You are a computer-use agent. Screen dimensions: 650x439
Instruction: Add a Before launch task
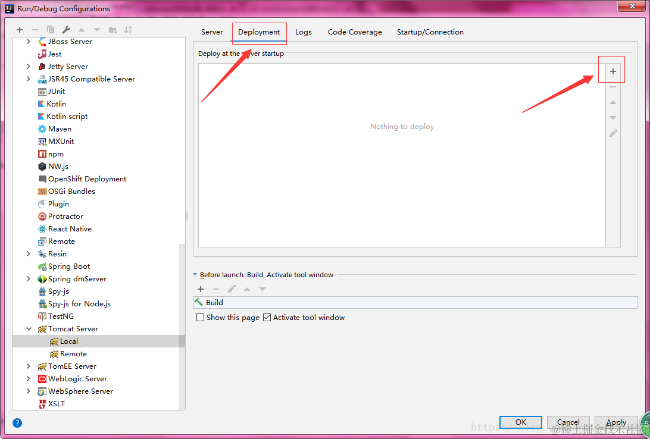tap(201, 289)
